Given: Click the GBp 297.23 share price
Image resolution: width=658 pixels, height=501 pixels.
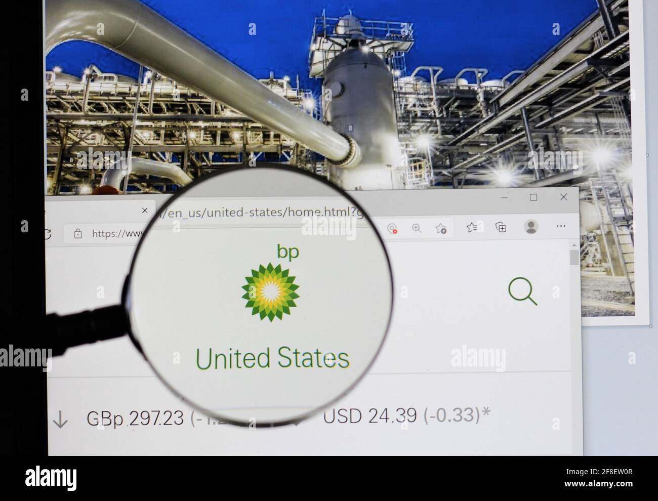Looking at the screenshot, I should click(135, 418).
